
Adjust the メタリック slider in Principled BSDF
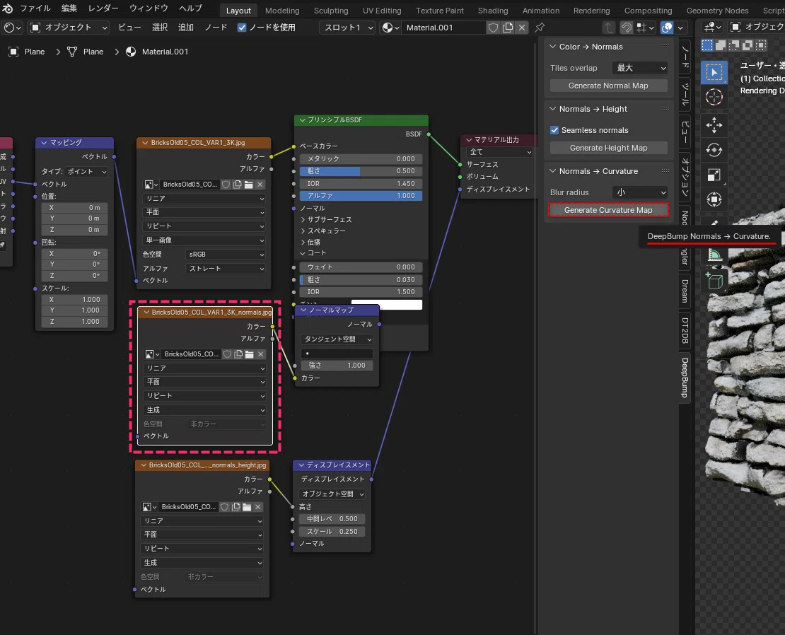click(x=361, y=158)
